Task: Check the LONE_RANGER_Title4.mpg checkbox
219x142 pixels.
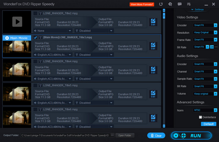Action: (35, 61)
